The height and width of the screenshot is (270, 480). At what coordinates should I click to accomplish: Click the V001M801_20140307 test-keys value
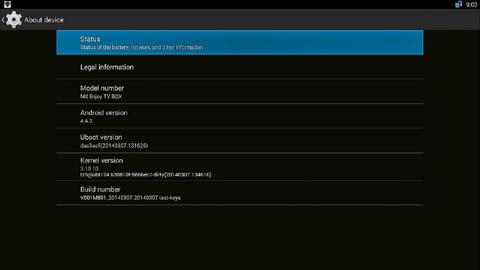tap(130, 198)
